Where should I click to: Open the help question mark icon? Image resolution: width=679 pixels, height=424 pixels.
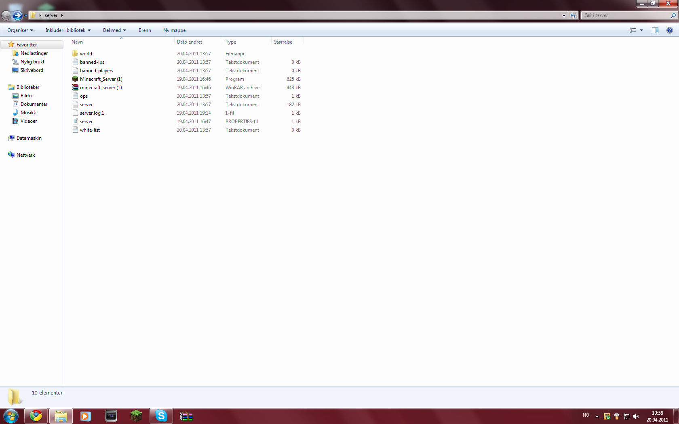[x=670, y=30]
